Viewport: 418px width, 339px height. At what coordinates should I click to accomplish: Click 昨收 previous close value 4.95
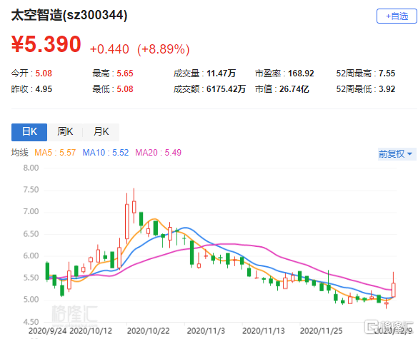click(44, 89)
